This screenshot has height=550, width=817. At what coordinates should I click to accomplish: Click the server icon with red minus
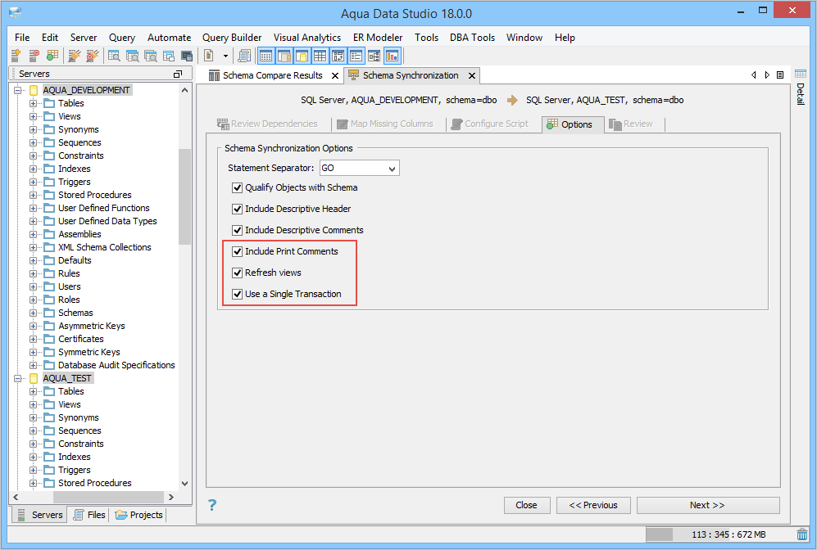tap(34, 55)
